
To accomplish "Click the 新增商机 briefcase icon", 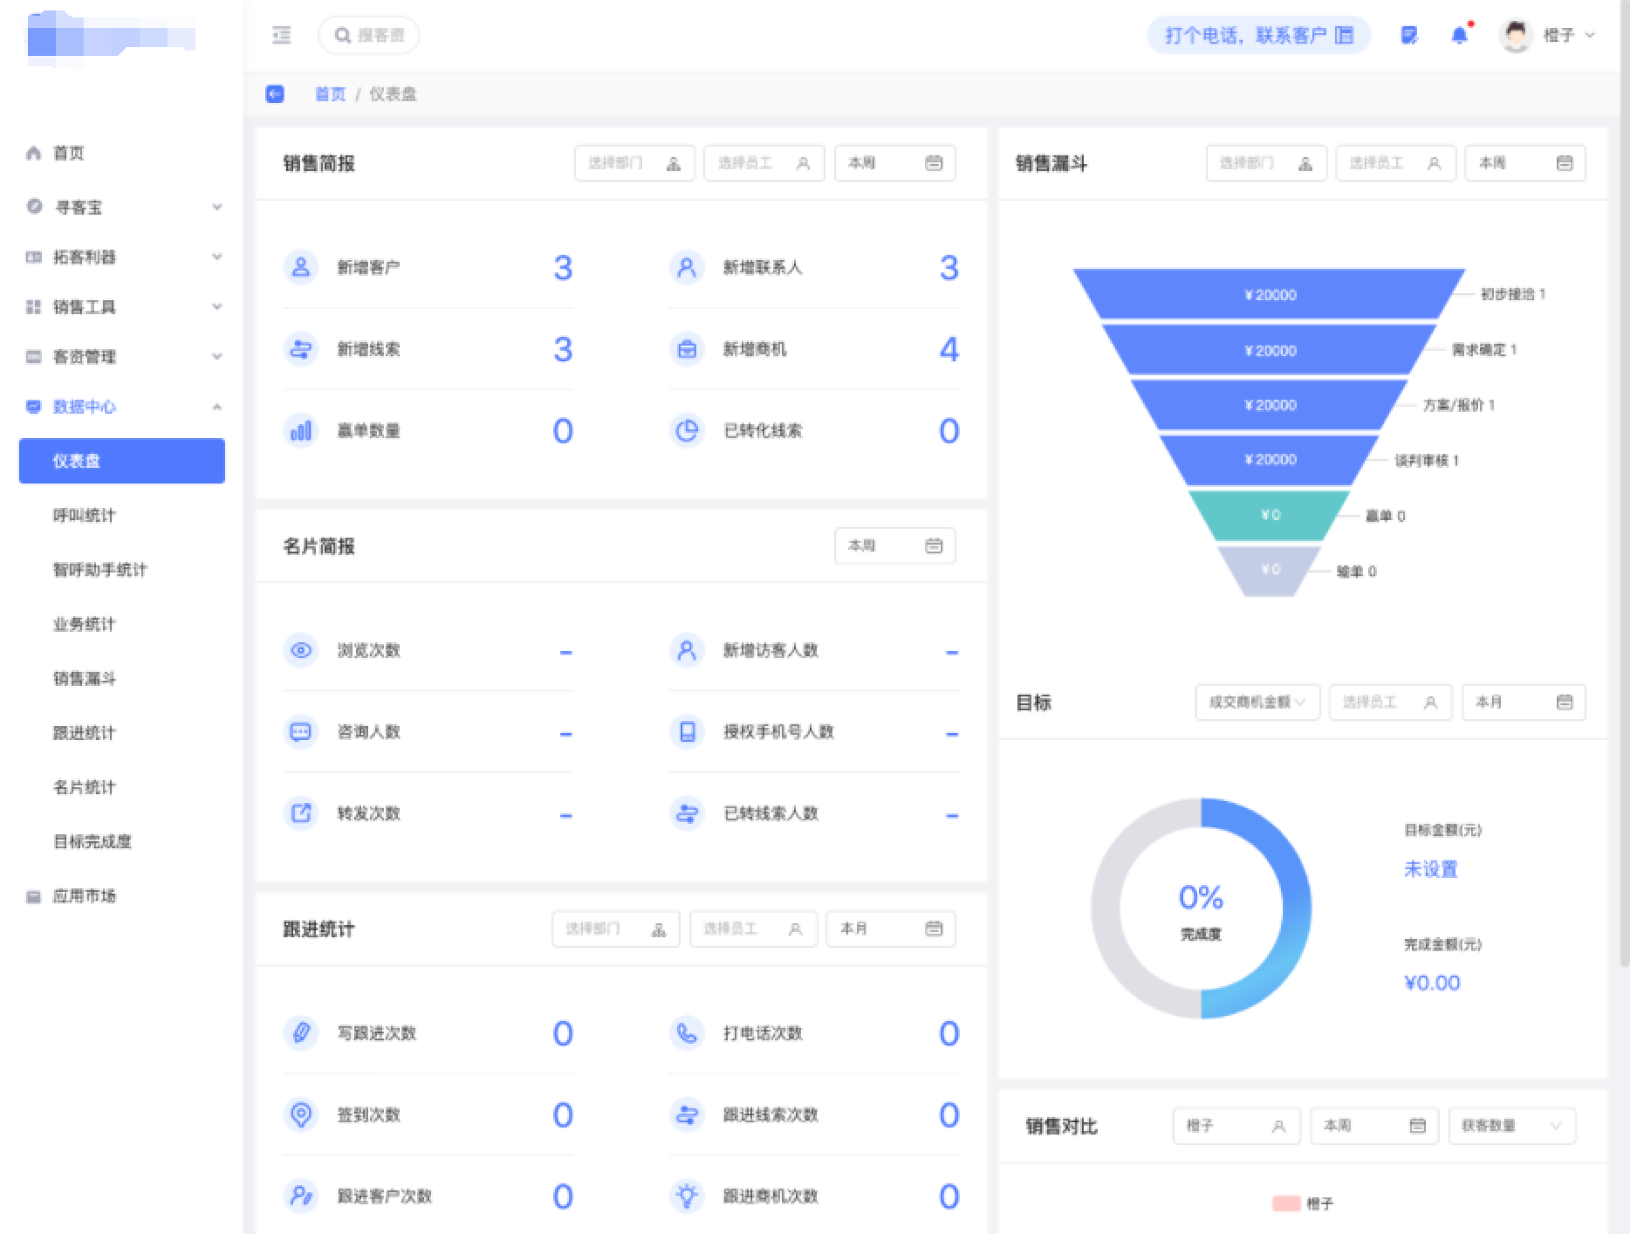I will tap(687, 349).
